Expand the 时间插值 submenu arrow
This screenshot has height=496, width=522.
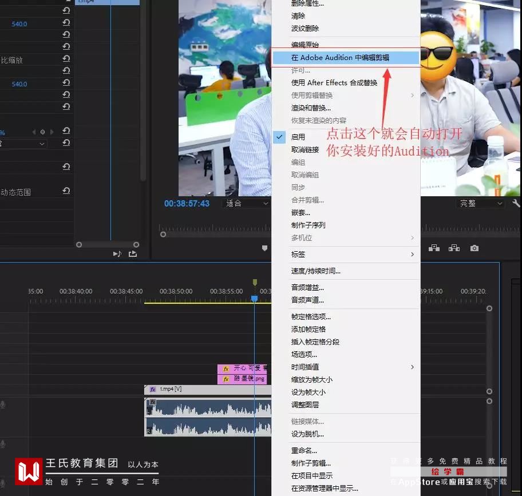(x=413, y=367)
